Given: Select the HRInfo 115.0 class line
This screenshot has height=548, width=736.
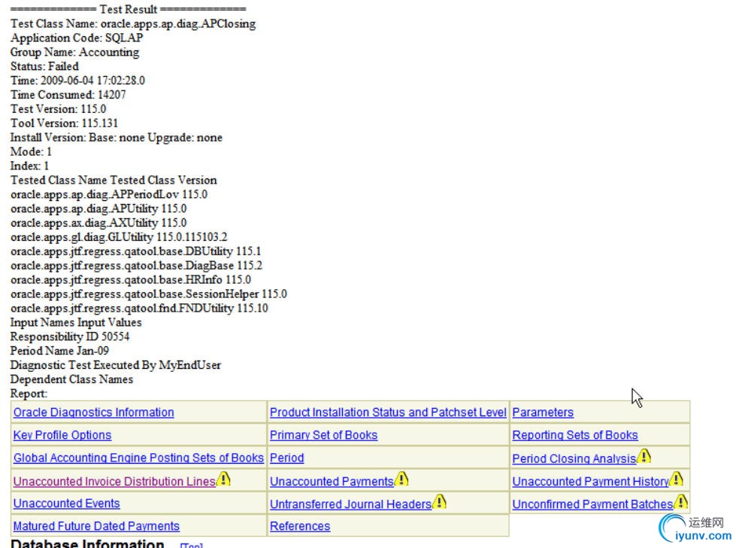Looking at the screenshot, I should click(131, 279).
